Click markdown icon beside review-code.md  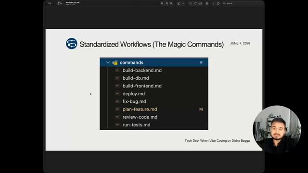pyautogui.click(x=117, y=117)
